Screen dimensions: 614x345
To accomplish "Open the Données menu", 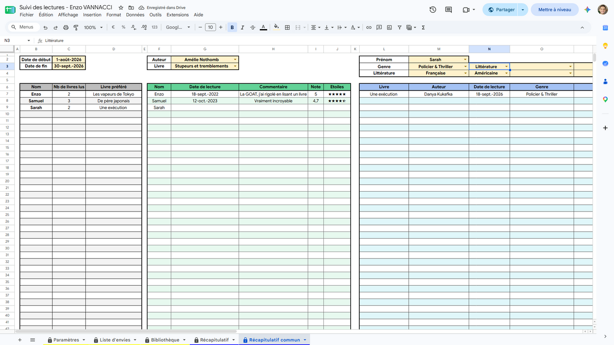I will point(135,15).
